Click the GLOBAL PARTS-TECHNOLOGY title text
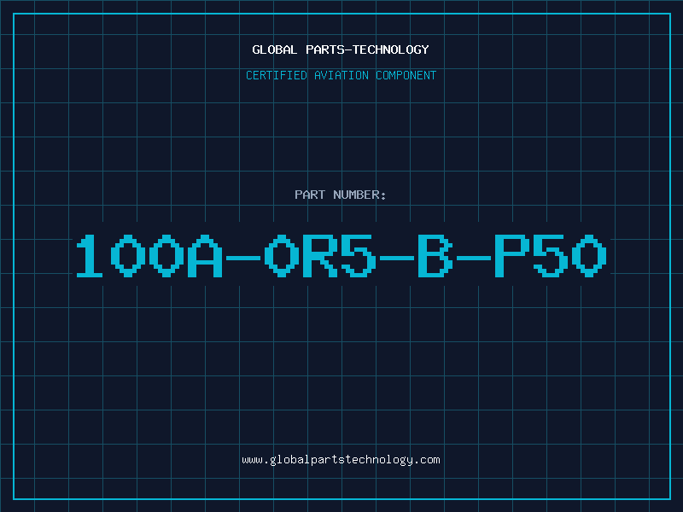This screenshot has width=683, height=512. (341, 49)
